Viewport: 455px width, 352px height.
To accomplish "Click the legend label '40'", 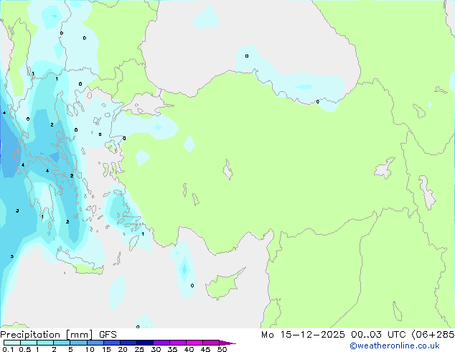I will 189,349.
